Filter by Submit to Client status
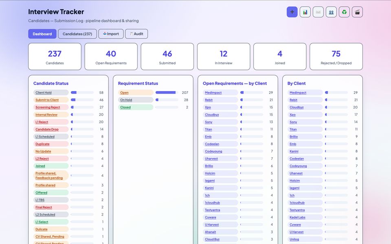Image resolution: width=391 pixels, height=244 pixels. pyautogui.click(x=51, y=100)
